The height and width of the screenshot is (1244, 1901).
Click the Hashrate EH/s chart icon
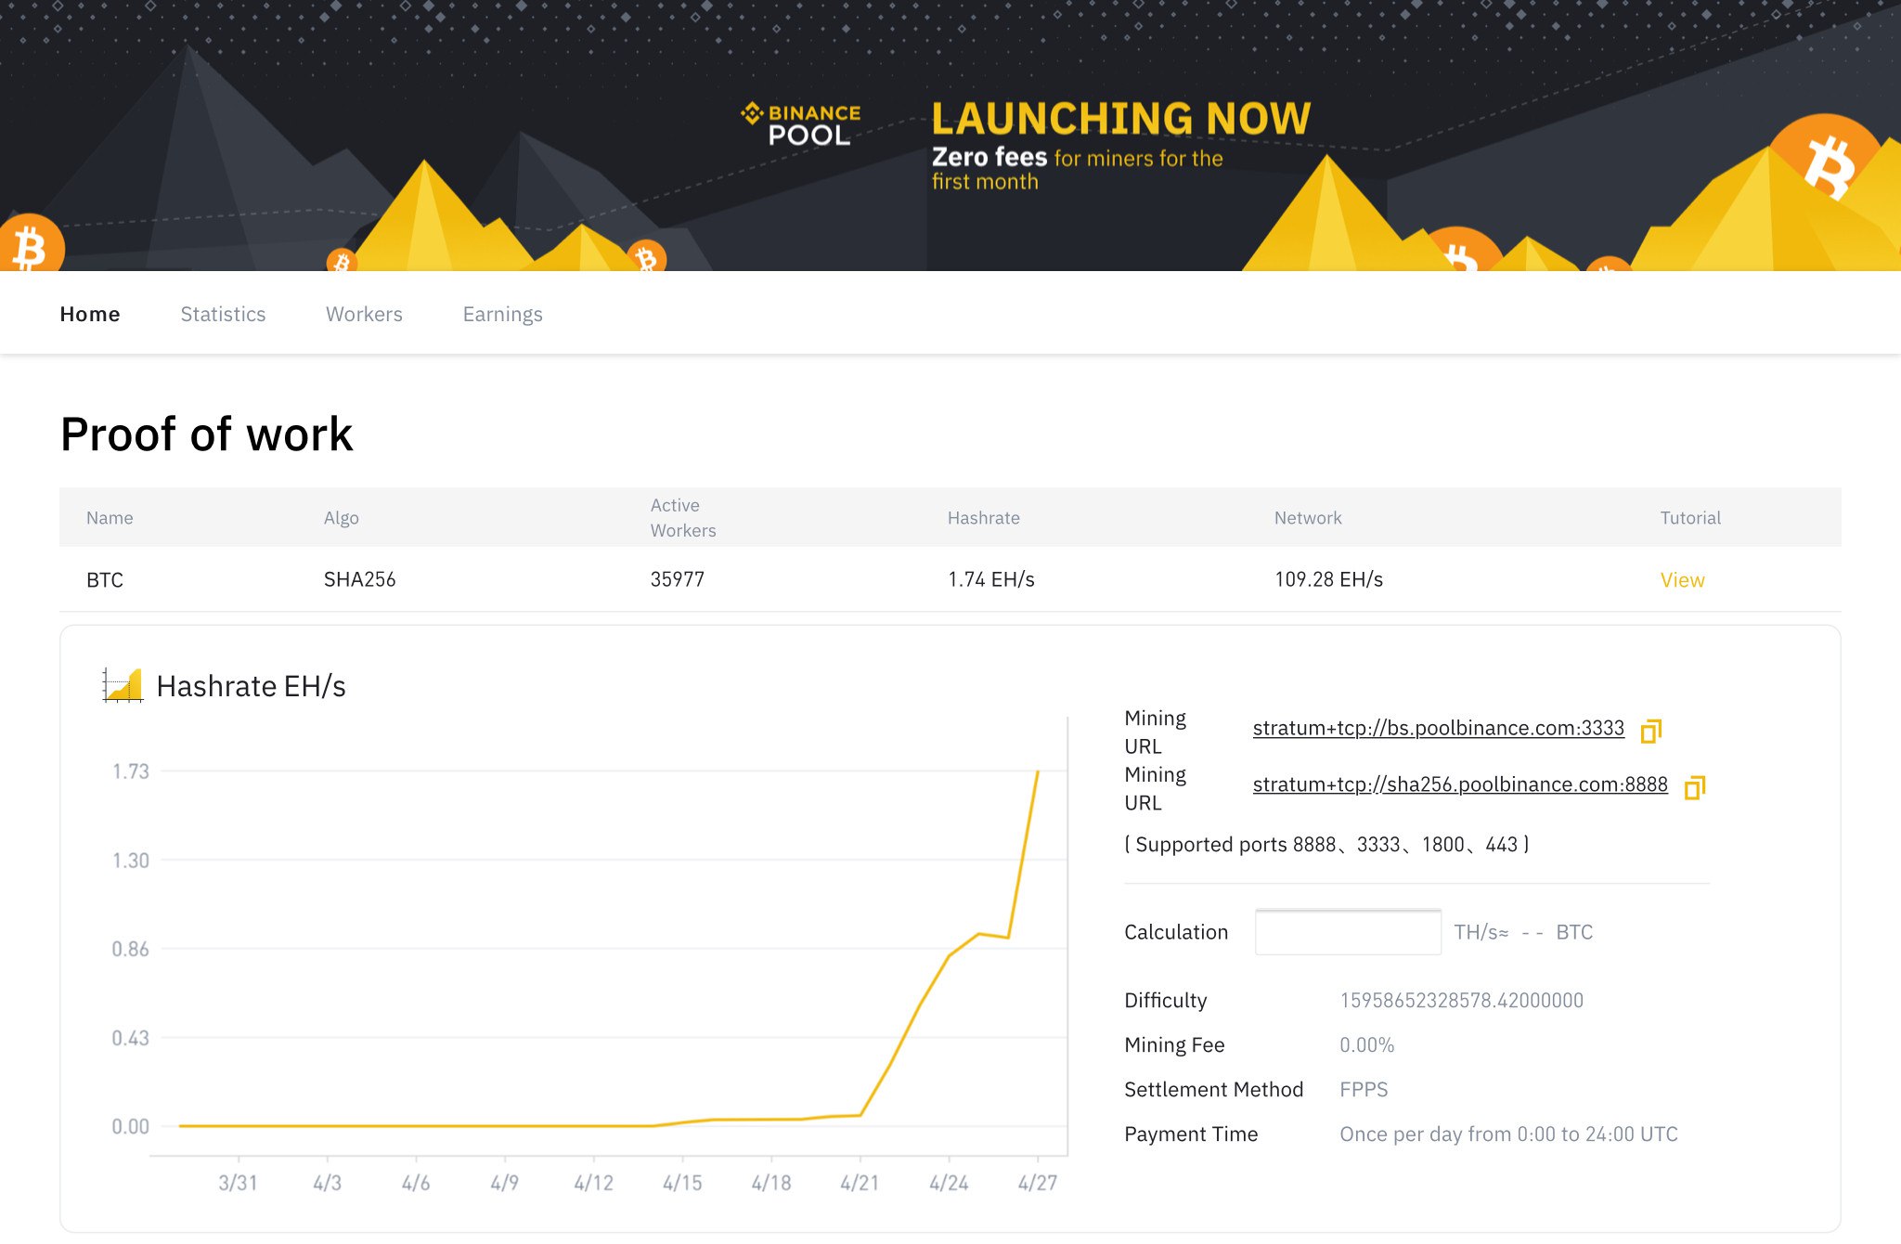click(x=123, y=685)
